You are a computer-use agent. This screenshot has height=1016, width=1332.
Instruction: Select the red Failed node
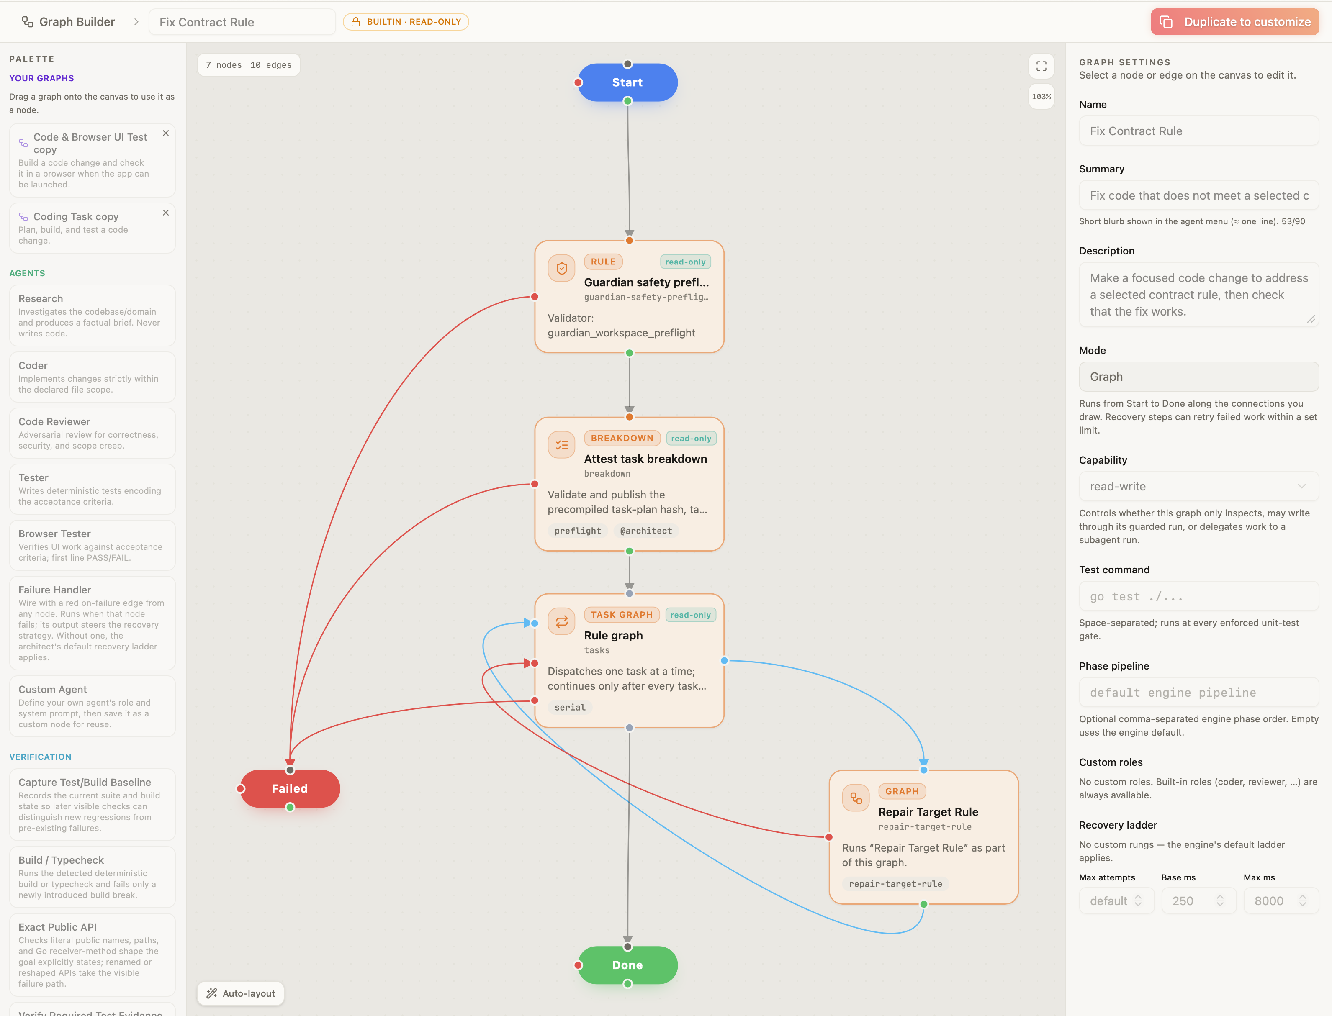(290, 789)
